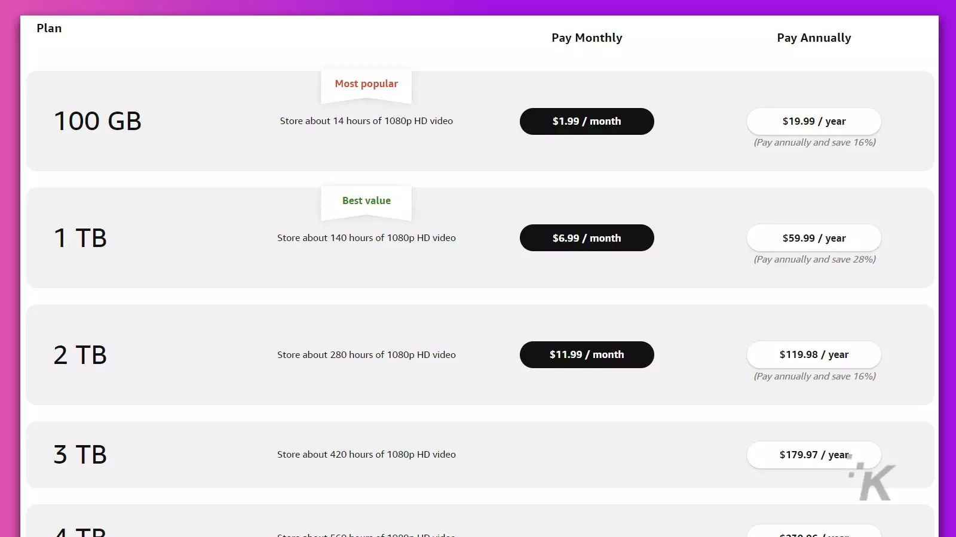Select the 2 TB plan title

click(x=80, y=355)
